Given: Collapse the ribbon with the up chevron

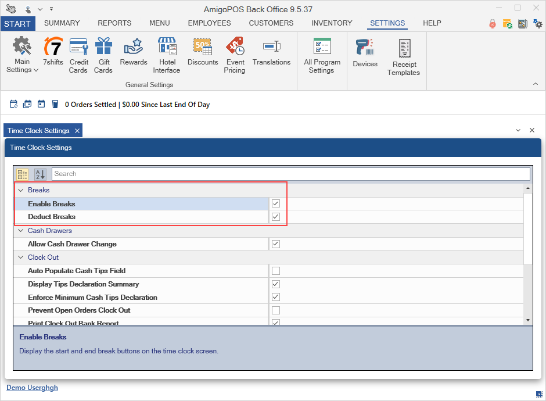Looking at the screenshot, I should tap(536, 84).
